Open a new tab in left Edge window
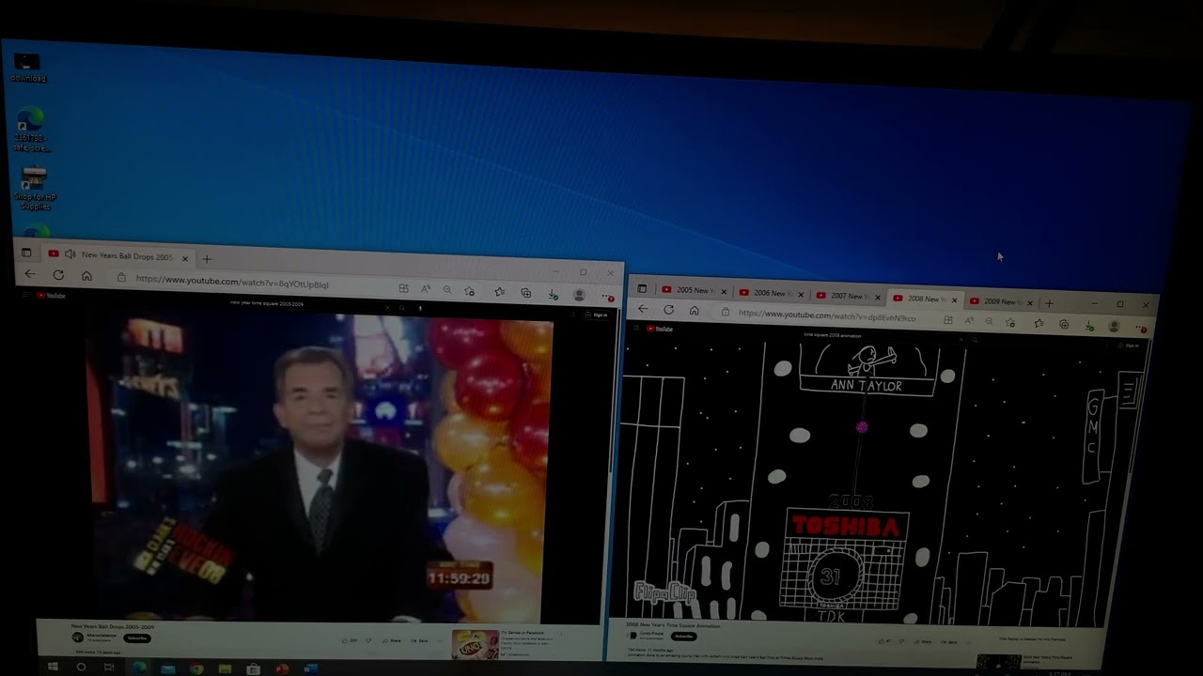1203x676 pixels. coord(207,259)
